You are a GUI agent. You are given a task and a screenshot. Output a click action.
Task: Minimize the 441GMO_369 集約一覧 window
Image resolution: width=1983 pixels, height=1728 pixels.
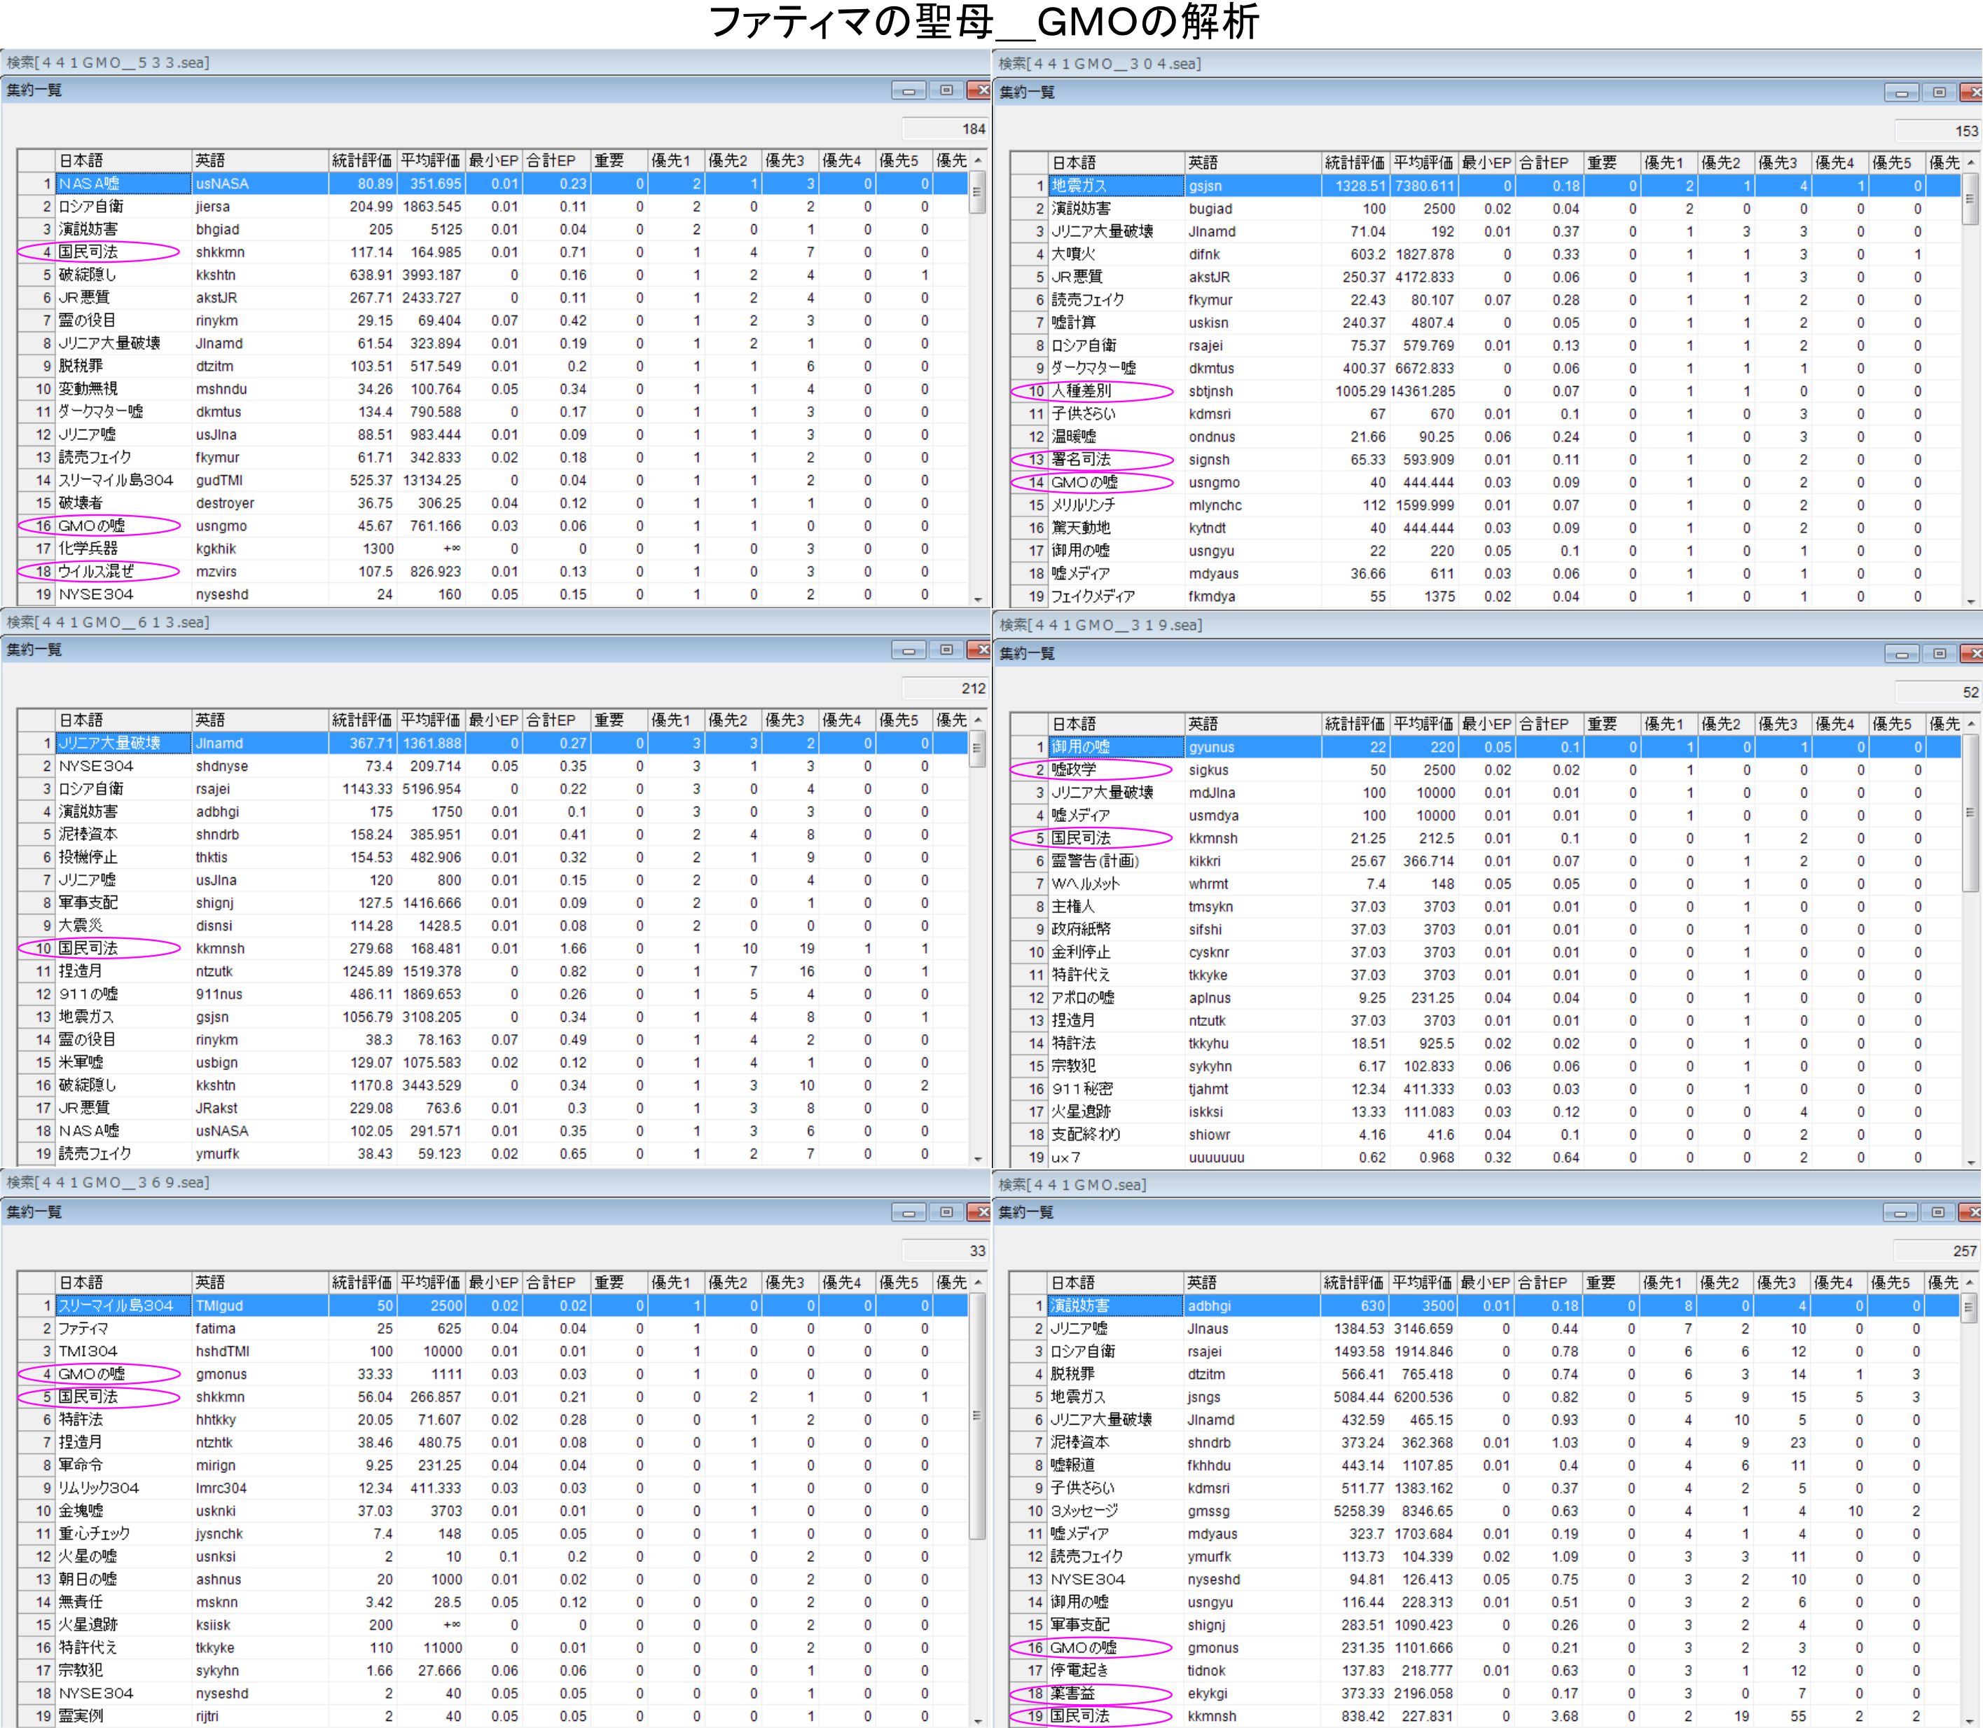tap(908, 1212)
